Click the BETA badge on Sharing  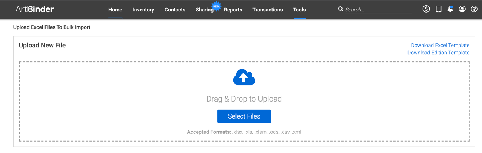pyautogui.click(x=217, y=6)
